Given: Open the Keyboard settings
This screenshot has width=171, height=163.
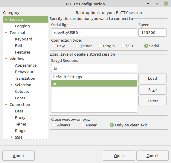Looking at the screenshot, I should point(24,39).
